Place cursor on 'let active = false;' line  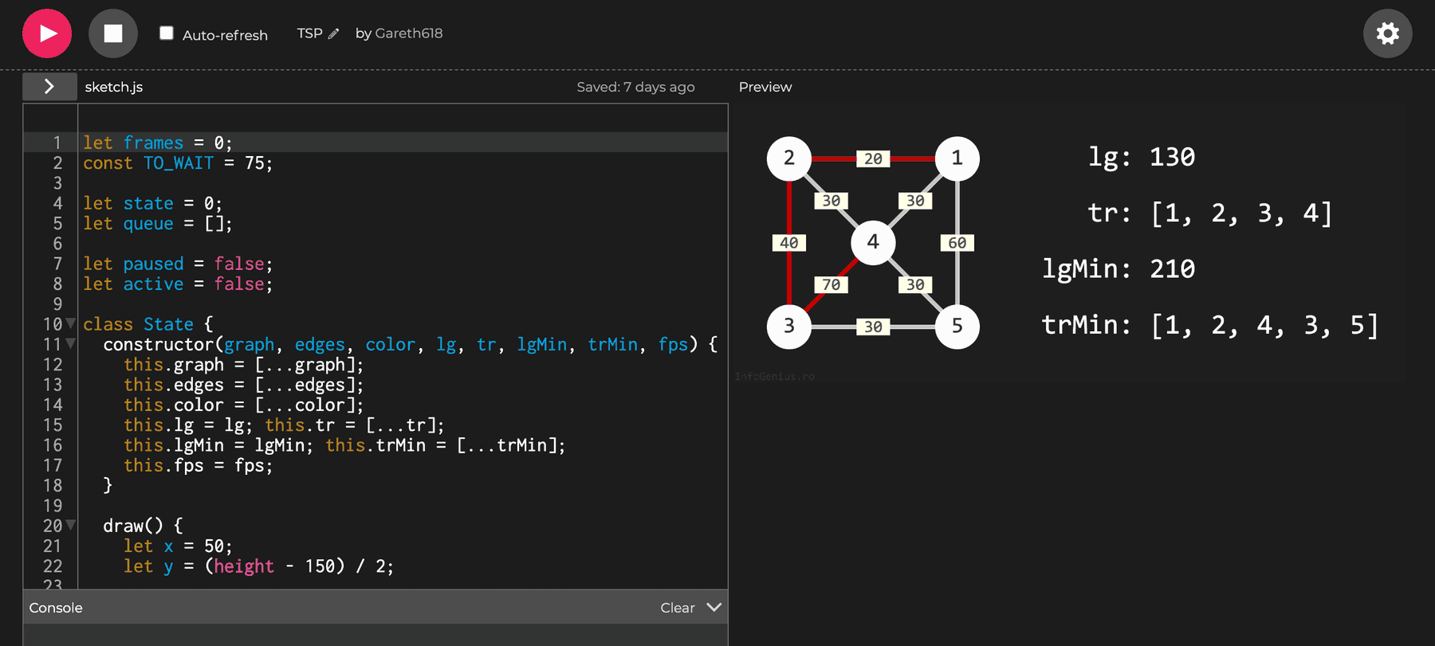(178, 284)
